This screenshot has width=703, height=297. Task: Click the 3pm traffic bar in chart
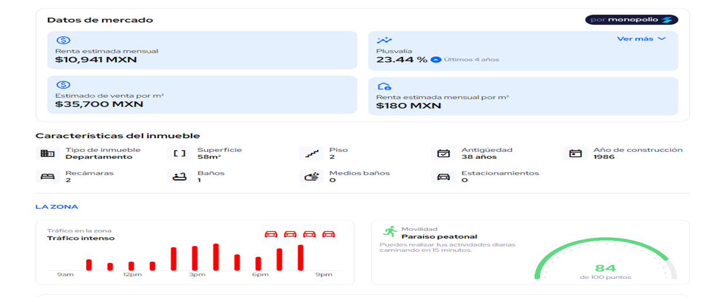(x=194, y=258)
